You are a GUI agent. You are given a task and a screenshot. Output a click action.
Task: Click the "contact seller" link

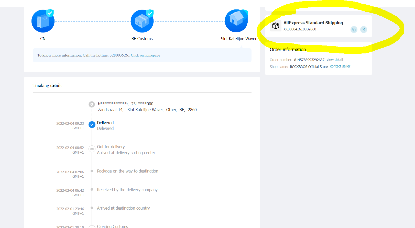pos(340,66)
